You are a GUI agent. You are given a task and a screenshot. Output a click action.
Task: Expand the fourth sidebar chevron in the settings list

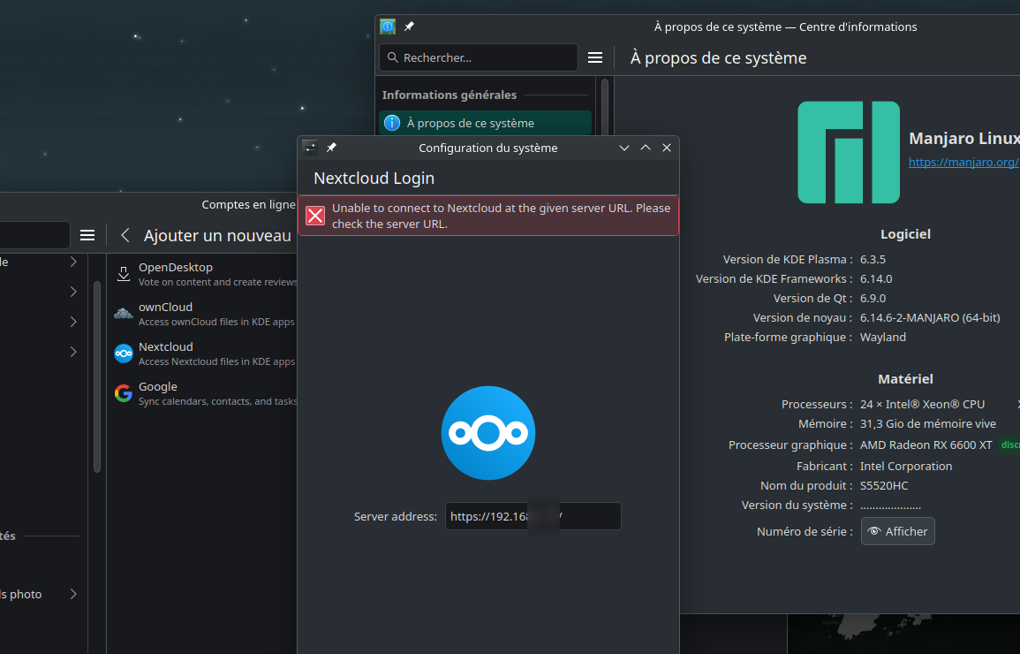coord(73,352)
